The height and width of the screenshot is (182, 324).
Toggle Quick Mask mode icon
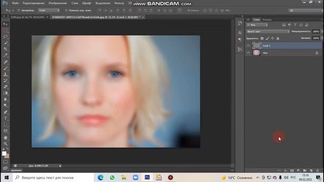click(x=6, y=162)
